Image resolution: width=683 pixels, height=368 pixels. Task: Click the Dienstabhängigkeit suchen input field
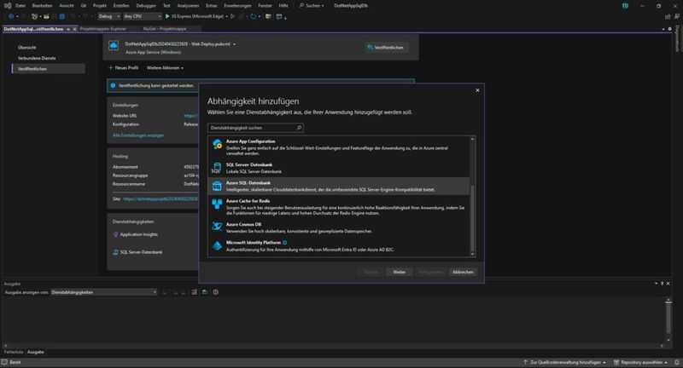[x=255, y=128]
